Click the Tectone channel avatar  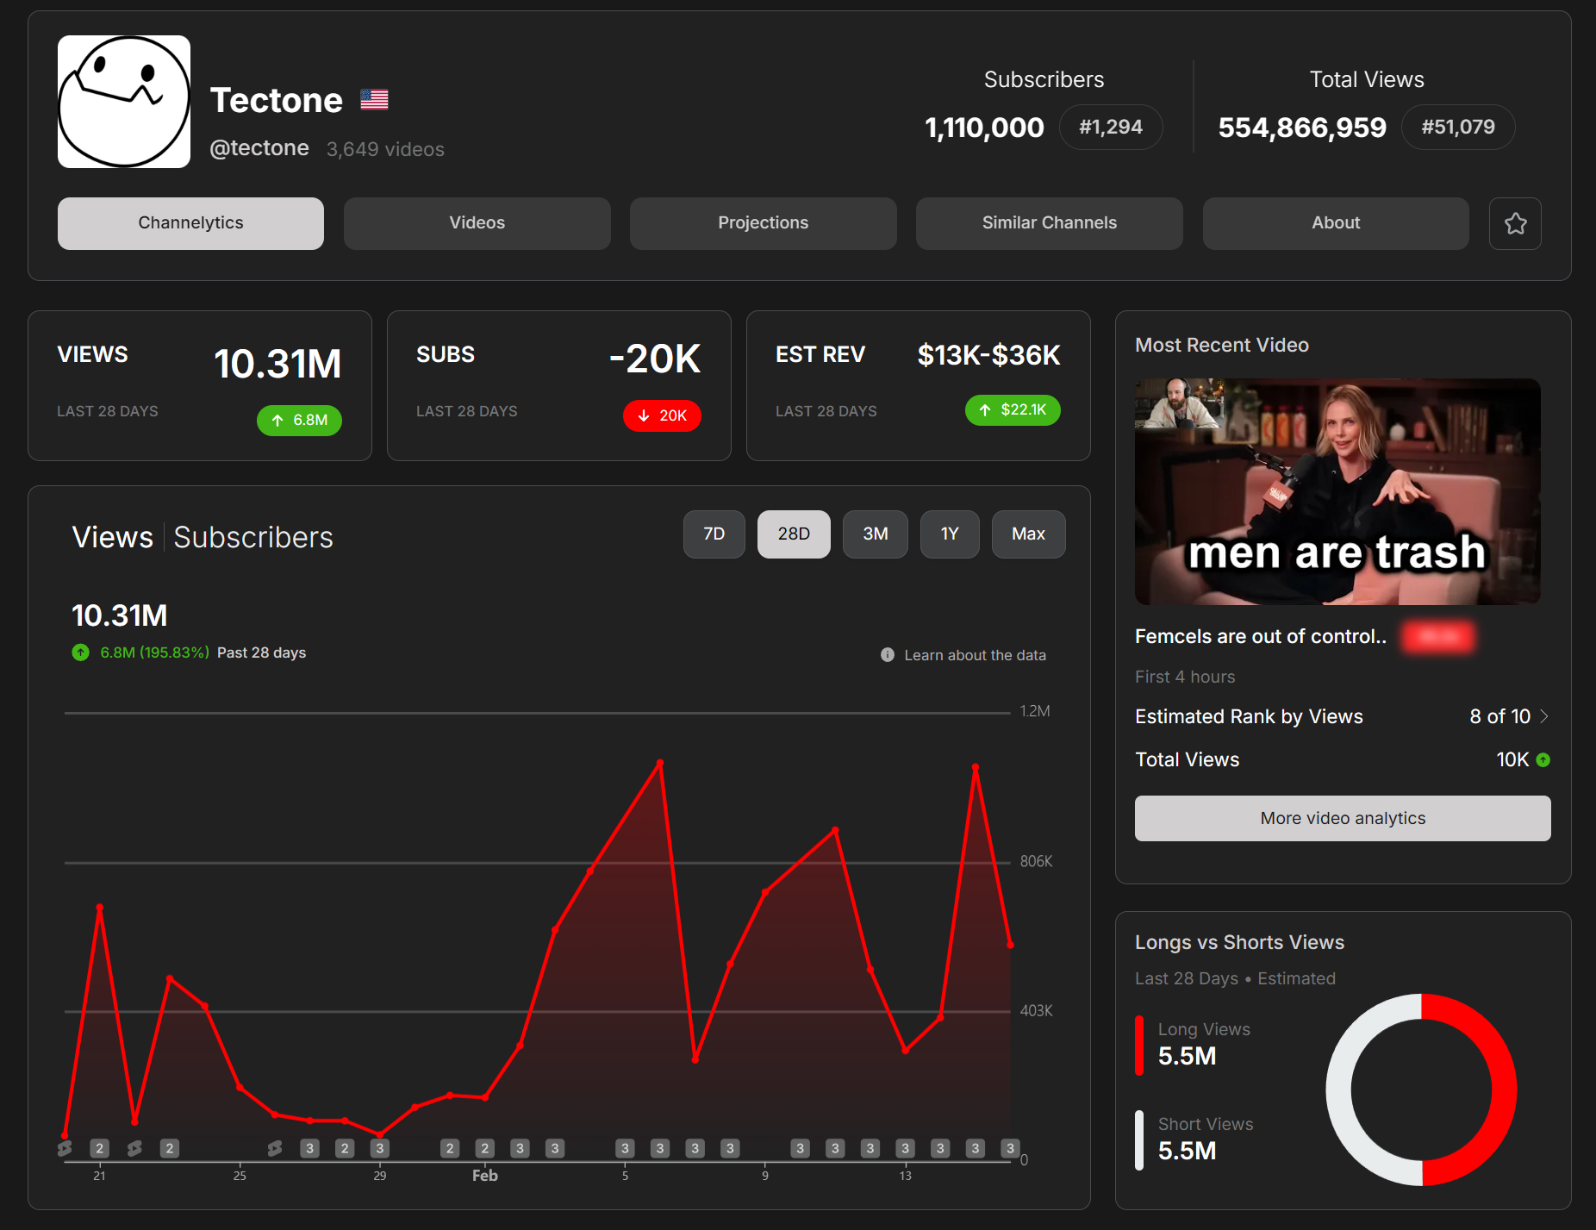[x=124, y=102]
